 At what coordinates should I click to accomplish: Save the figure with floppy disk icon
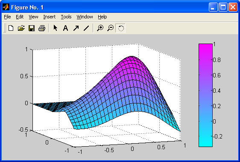32,28
